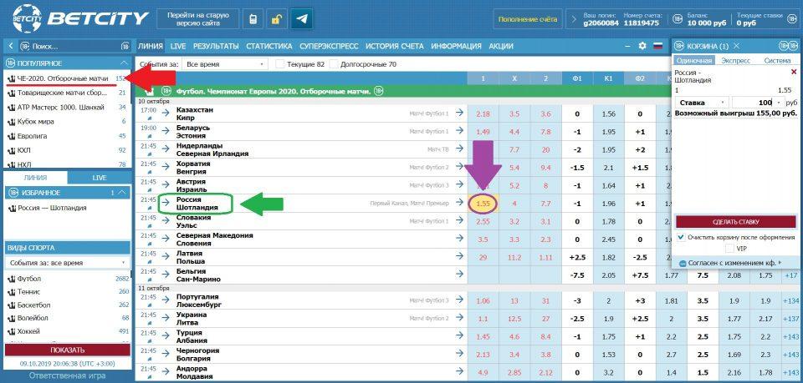Click the Telegram icon in the header
Viewport: 803px width, 383px height.
[301, 18]
